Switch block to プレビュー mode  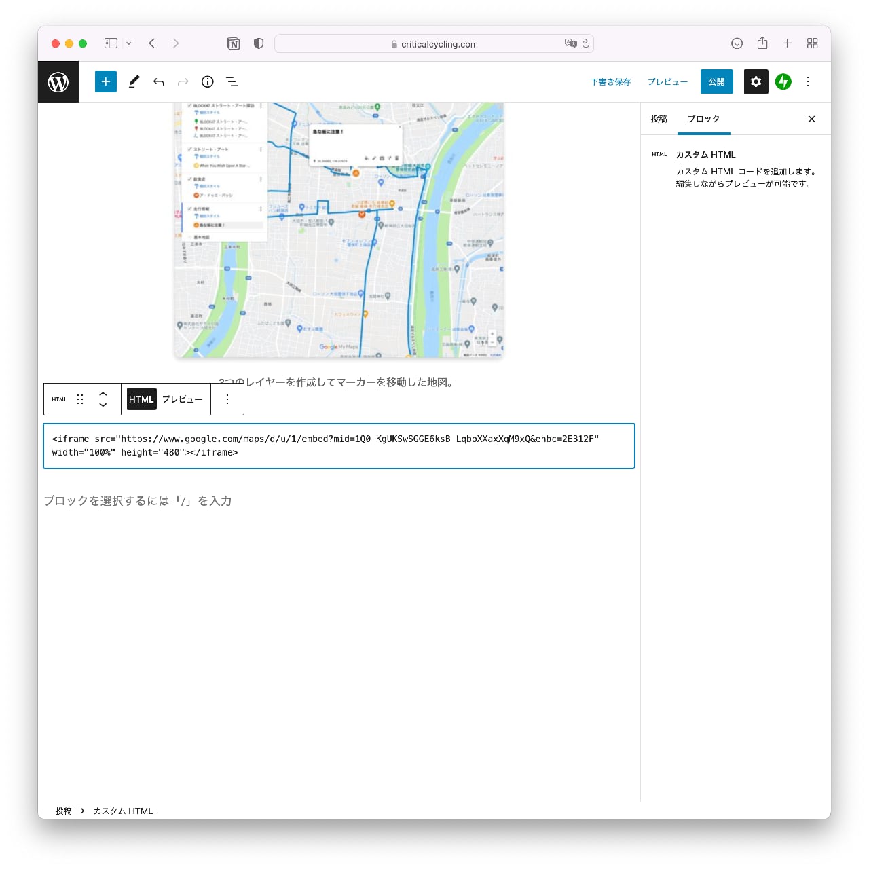tap(182, 399)
